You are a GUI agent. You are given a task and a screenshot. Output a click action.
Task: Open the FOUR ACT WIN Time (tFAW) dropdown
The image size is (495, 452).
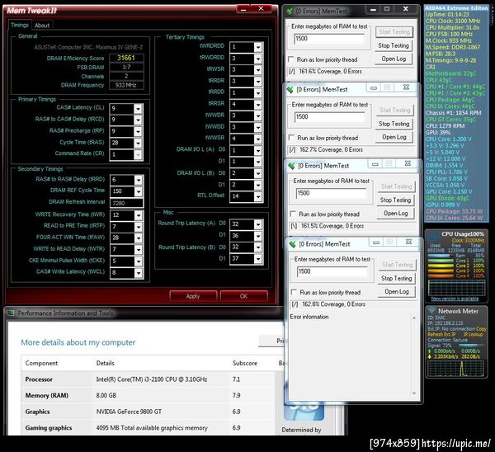139,238
